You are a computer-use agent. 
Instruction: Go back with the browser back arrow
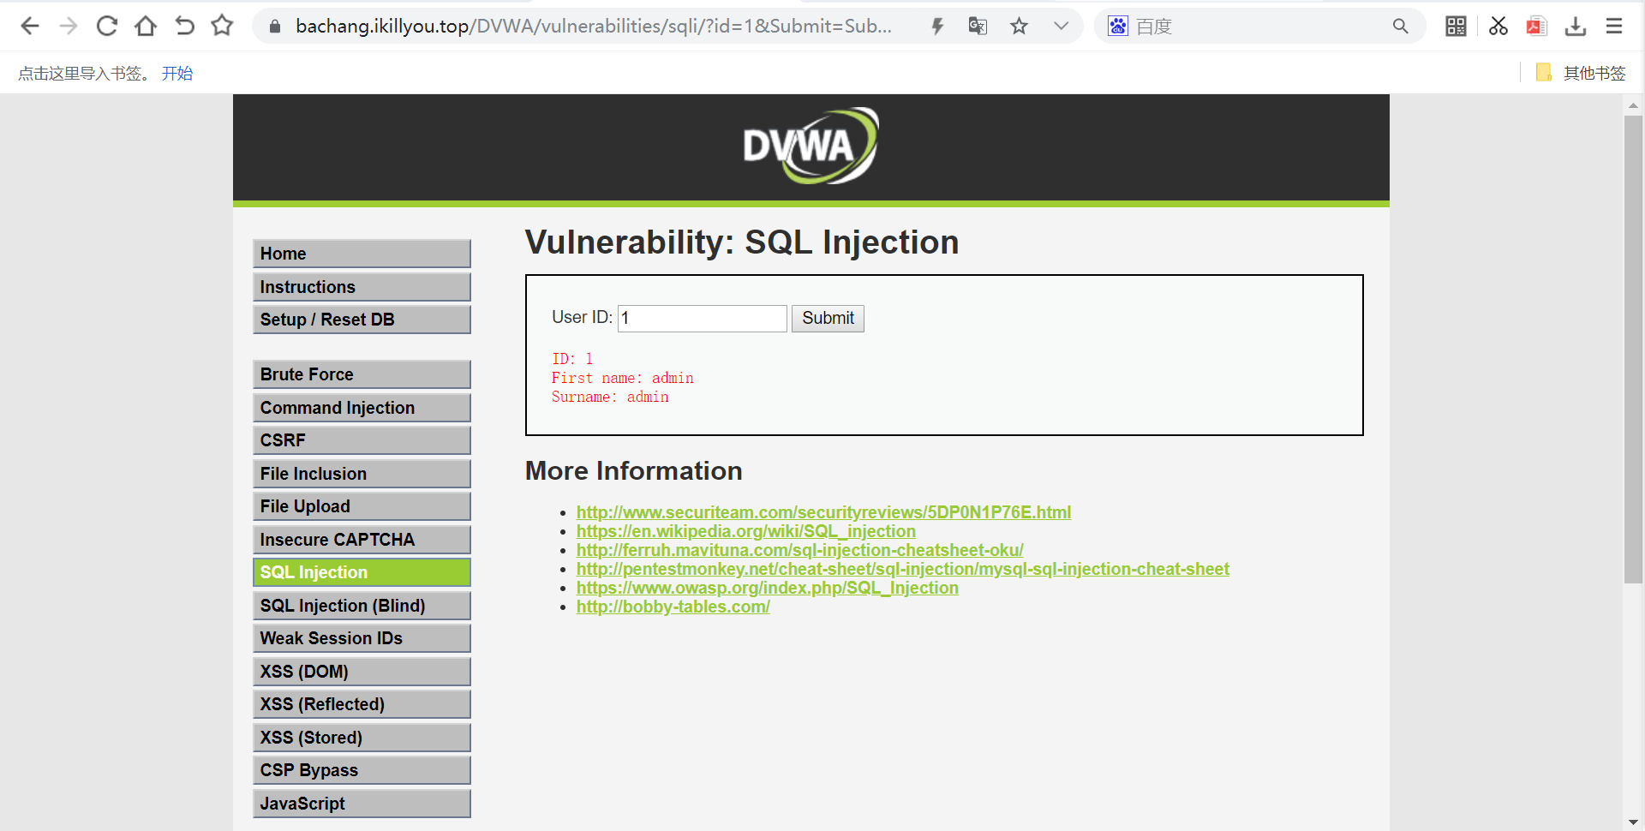(30, 26)
